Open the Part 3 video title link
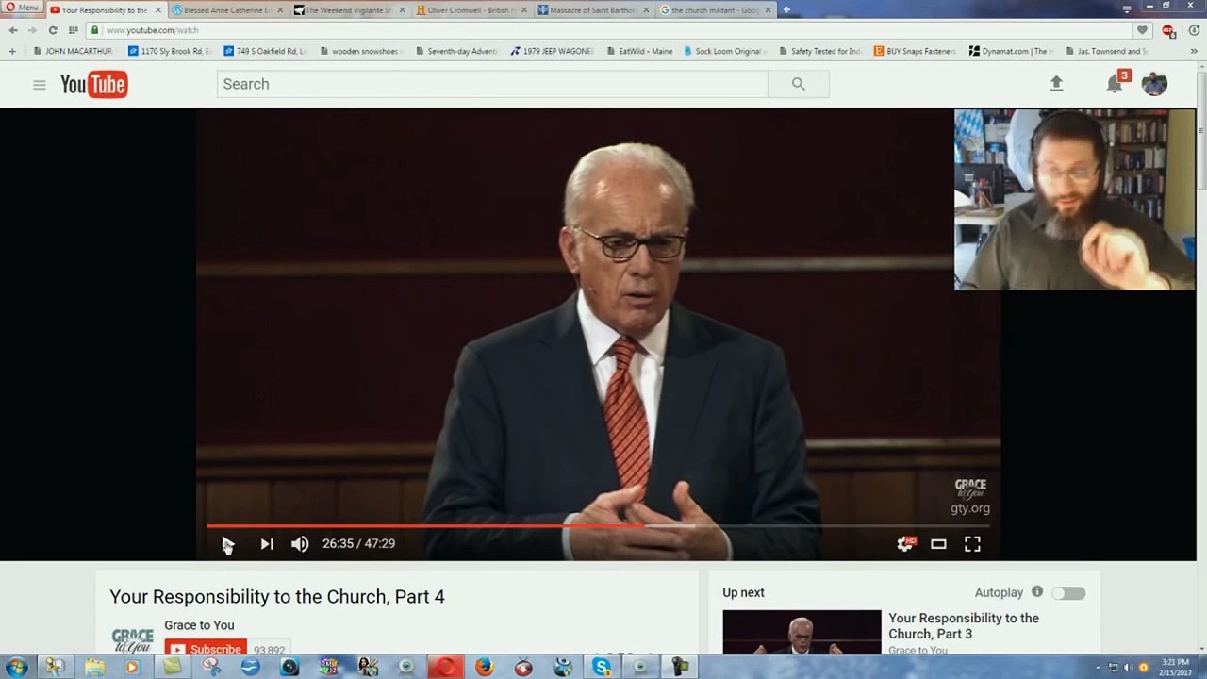This screenshot has width=1207, height=679. point(964,626)
